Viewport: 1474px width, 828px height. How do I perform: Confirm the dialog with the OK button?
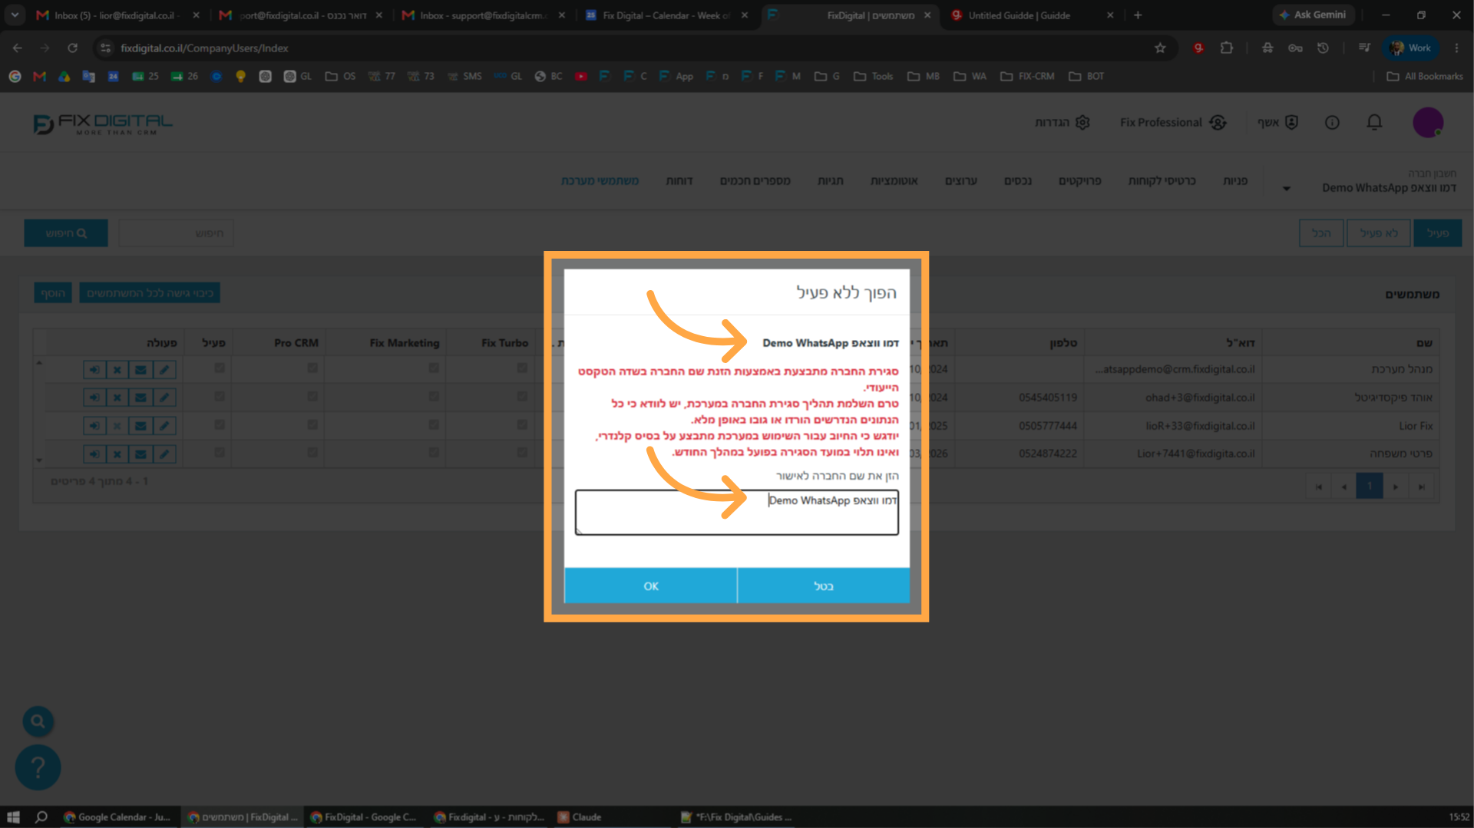click(651, 586)
